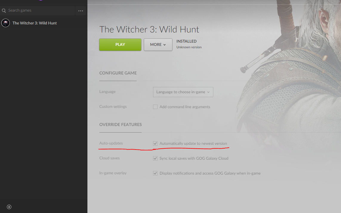Click the Cloud saves setting label
The image size is (341, 213).
click(x=109, y=158)
